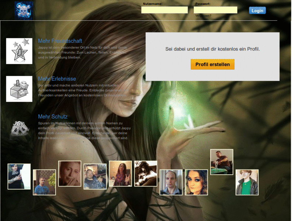Click the Login button
This screenshot has height=221, width=295.
coord(257,11)
